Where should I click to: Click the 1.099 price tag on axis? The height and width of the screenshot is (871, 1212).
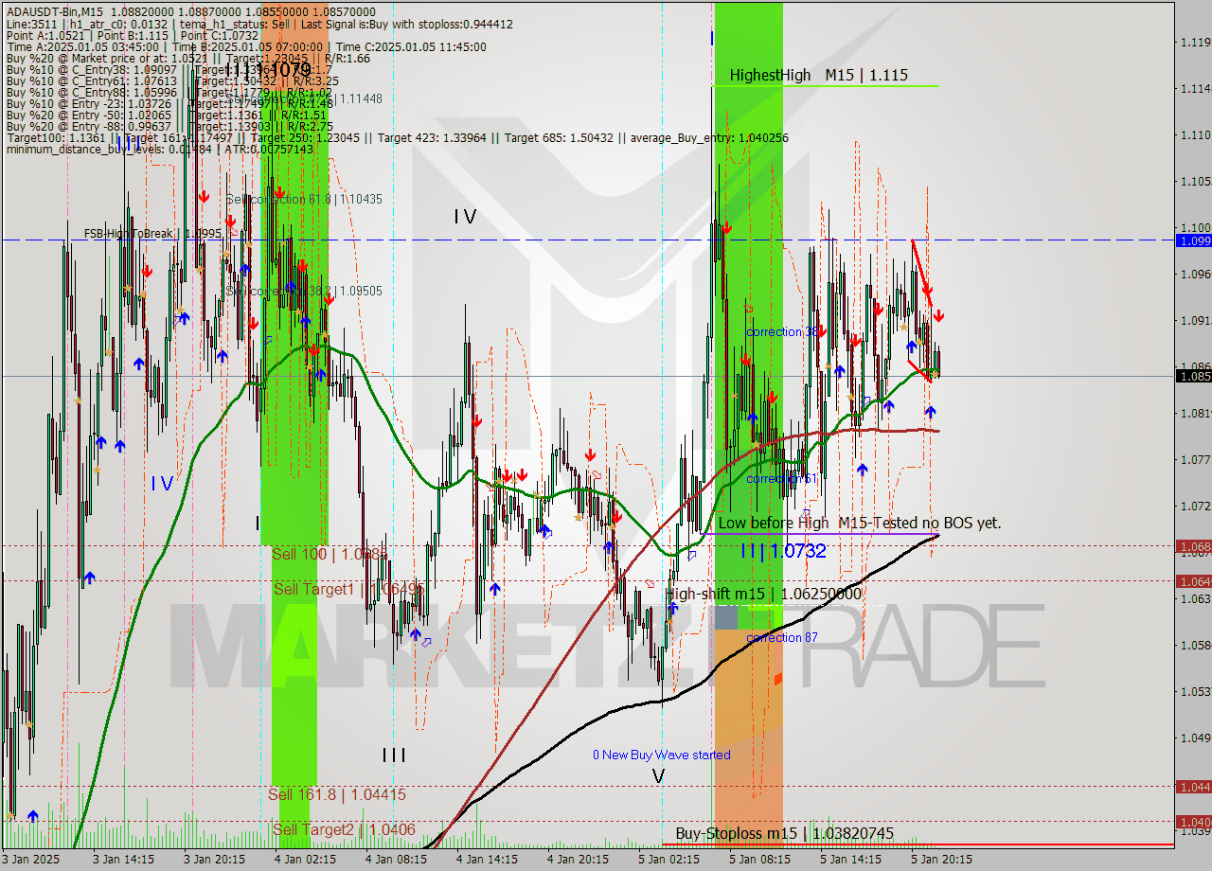(x=1193, y=240)
